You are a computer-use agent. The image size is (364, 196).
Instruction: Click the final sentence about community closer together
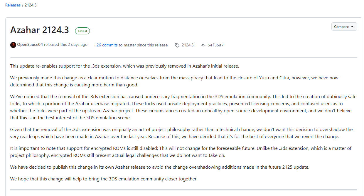point(104,179)
